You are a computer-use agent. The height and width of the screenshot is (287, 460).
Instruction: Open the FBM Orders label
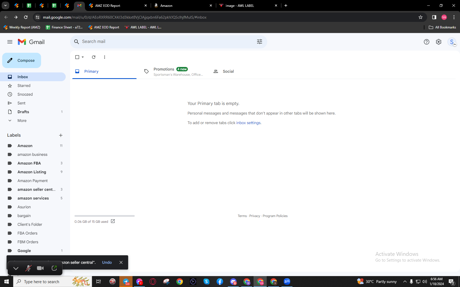(33, 242)
